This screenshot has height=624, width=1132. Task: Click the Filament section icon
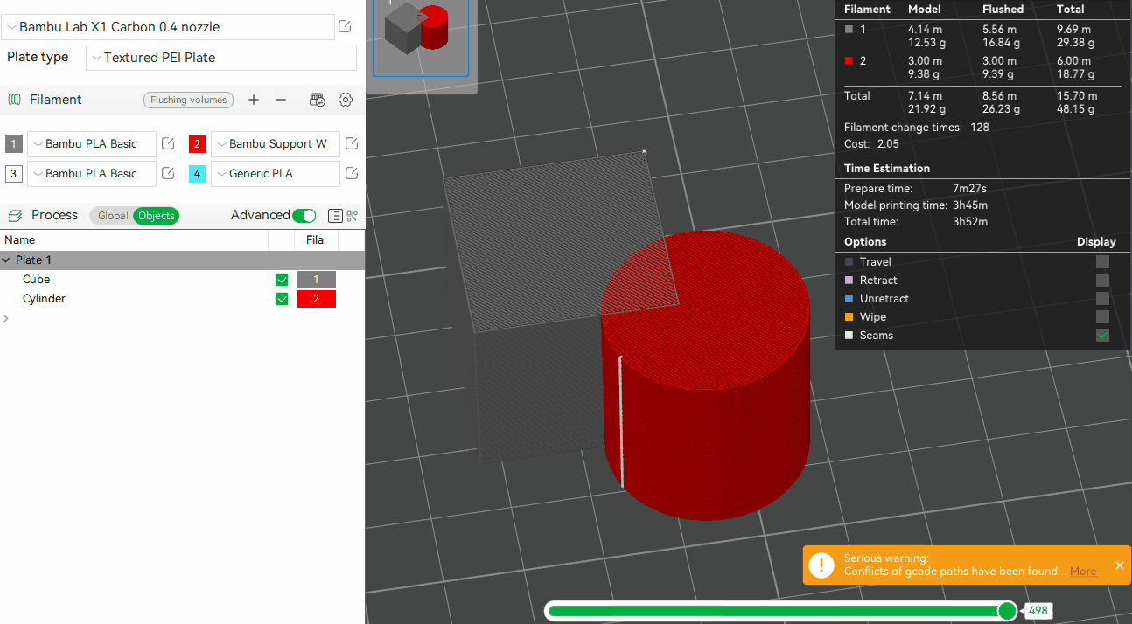14,100
